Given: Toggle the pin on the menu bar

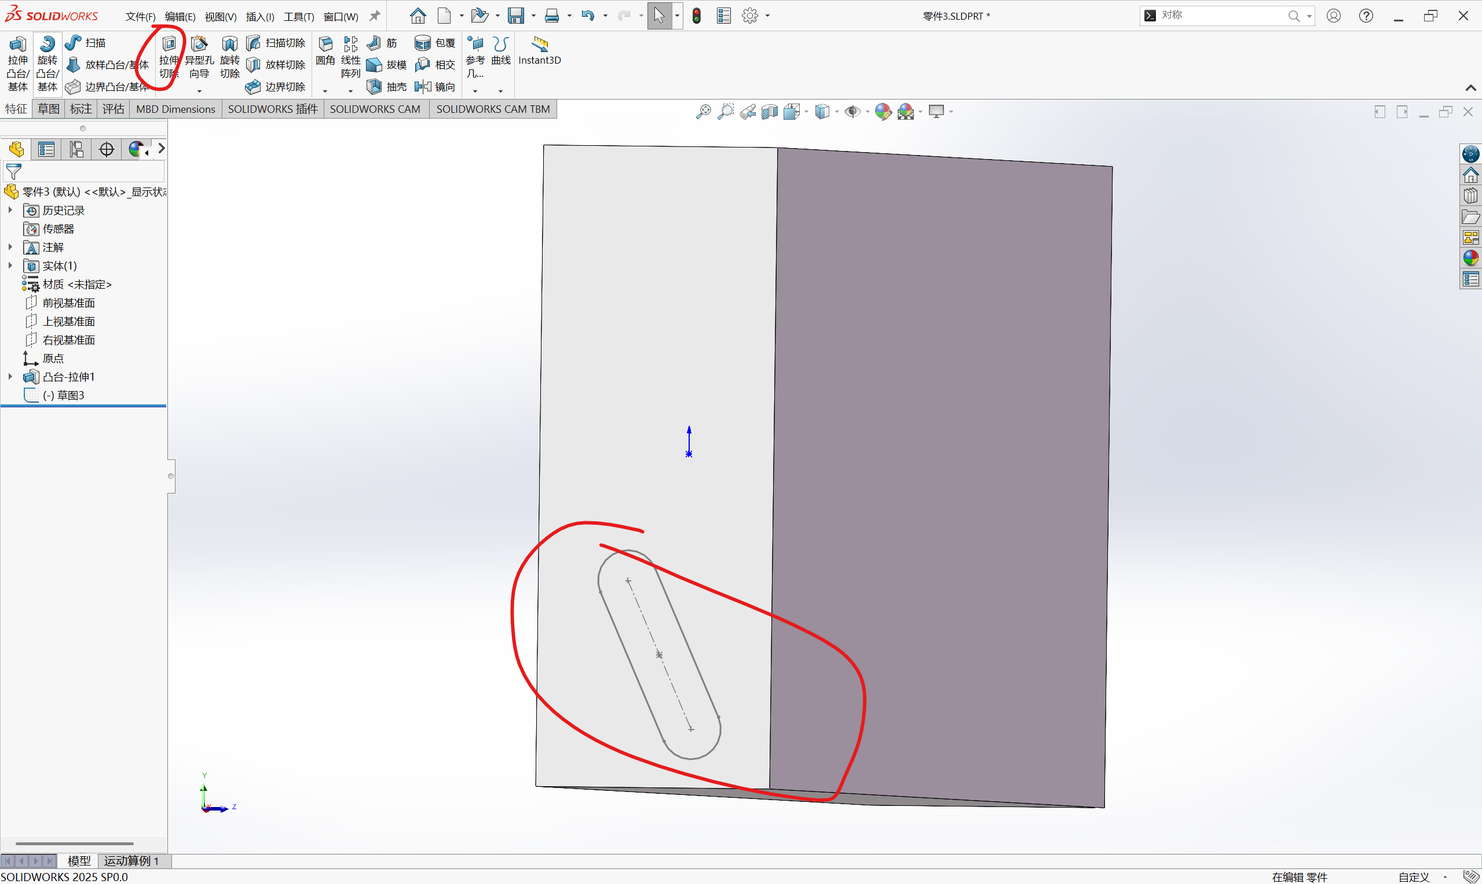Looking at the screenshot, I should (x=374, y=16).
